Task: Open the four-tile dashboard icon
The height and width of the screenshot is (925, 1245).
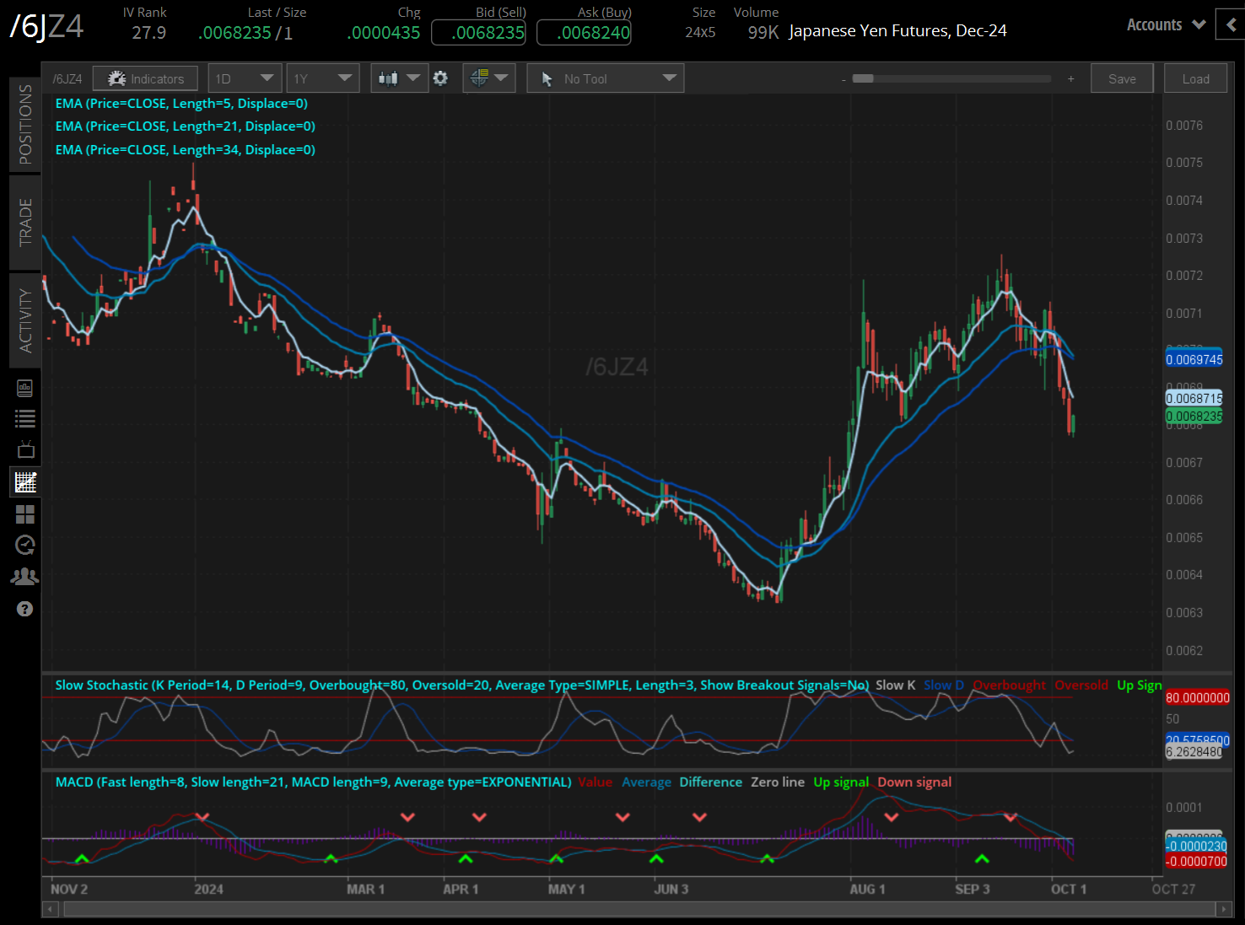Action: pos(25,514)
